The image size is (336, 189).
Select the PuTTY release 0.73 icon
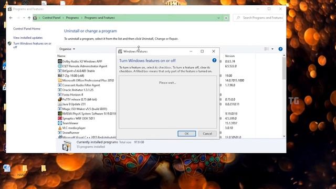[60, 99]
